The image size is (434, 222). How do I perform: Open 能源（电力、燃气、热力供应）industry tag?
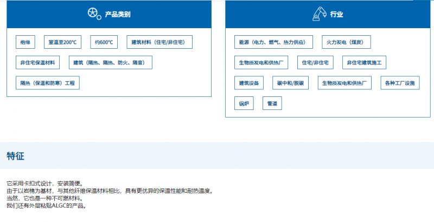point(276,42)
